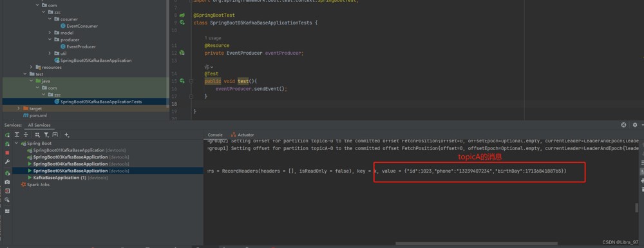Click the Filter icon in Services toolbar
The width and height of the screenshot is (644, 248).
point(46,135)
